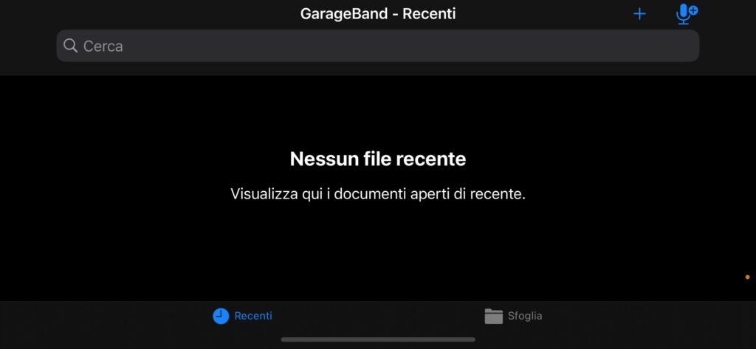Click the 'Cerca' placeholder text
756x349 pixels.
(103, 46)
